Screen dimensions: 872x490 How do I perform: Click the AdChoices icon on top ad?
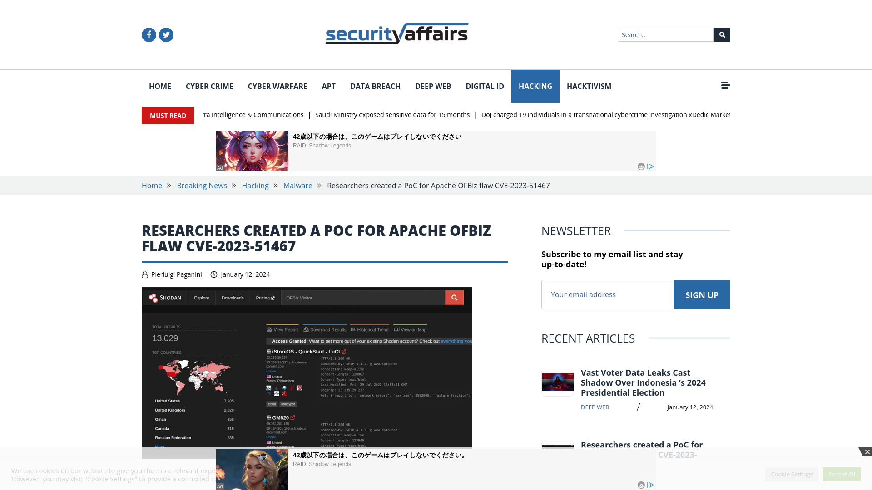[651, 167]
